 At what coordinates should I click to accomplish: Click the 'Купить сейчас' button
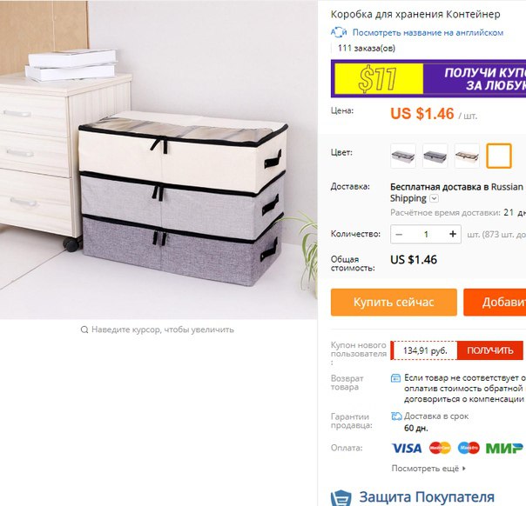(394, 303)
